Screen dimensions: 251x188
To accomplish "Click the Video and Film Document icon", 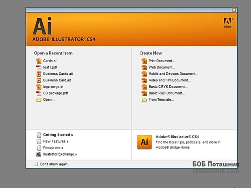I will [144, 80].
